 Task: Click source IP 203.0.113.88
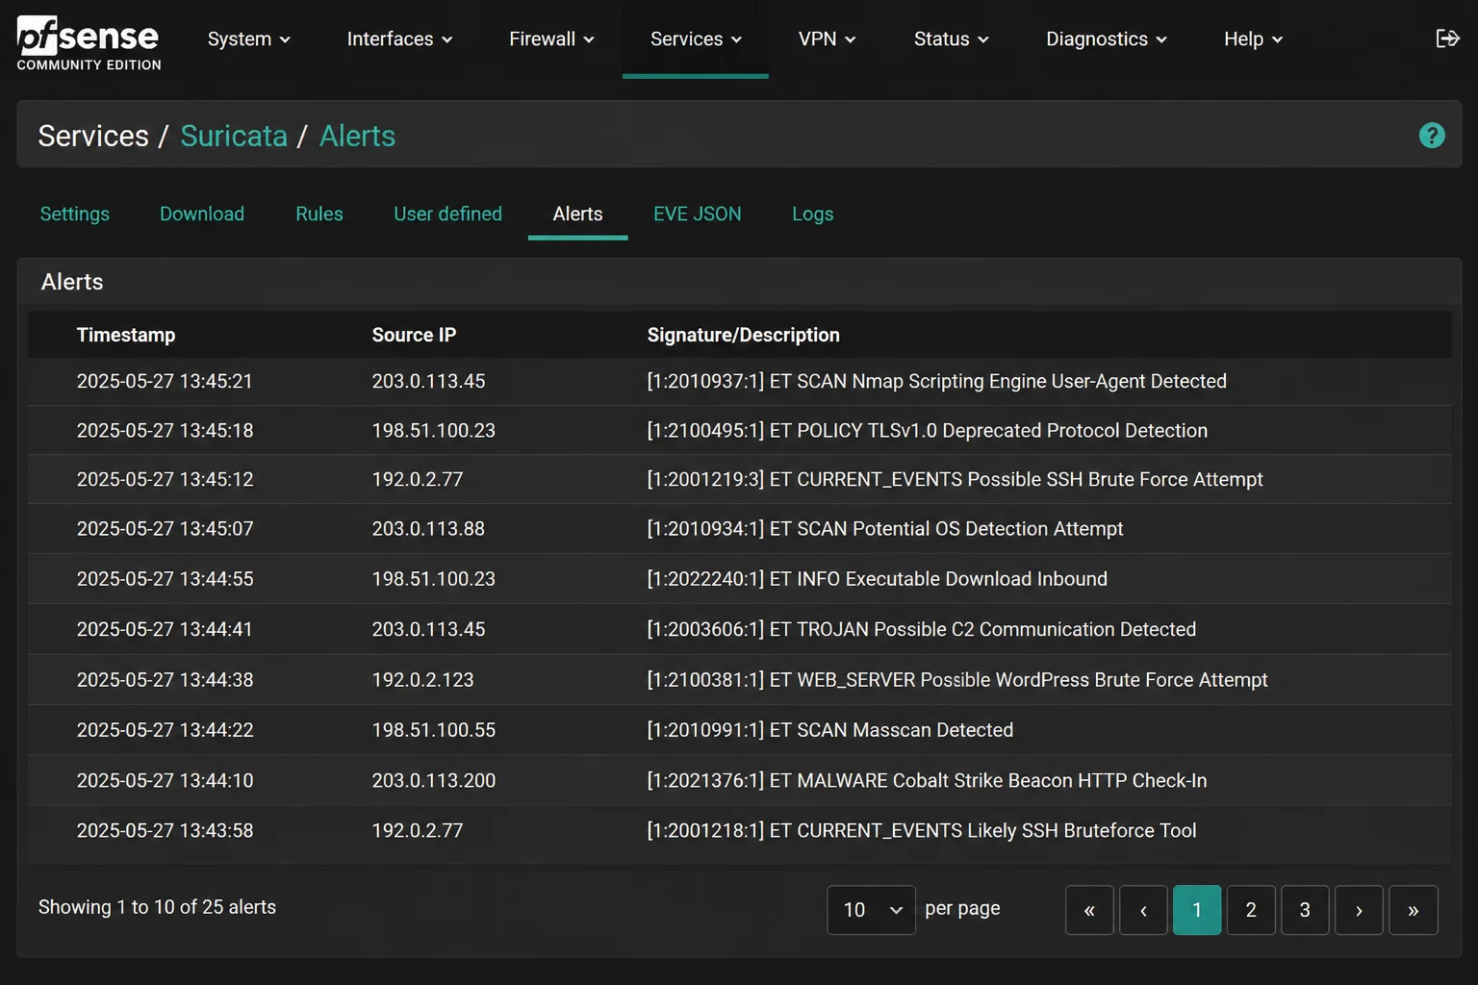pos(428,529)
